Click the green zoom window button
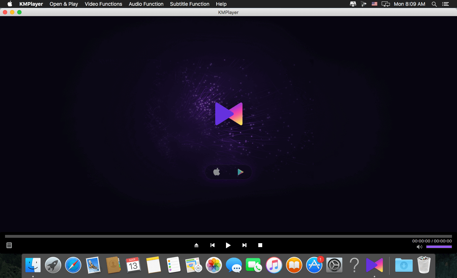The height and width of the screenshot is (278, 457). click(19, 12)
